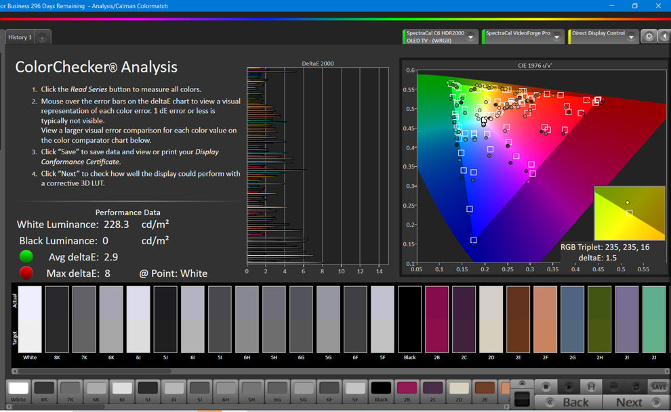
Task: Click the 2D swatch in the color comparator chart
Action: pyautogui.click(x=491, y=319)
